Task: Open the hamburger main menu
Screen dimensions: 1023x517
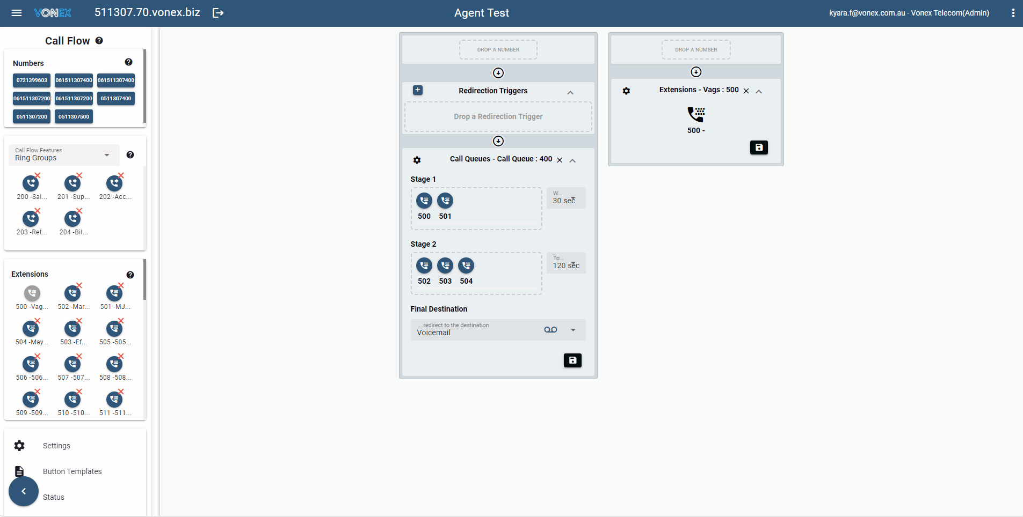Action: click(17, 13)
